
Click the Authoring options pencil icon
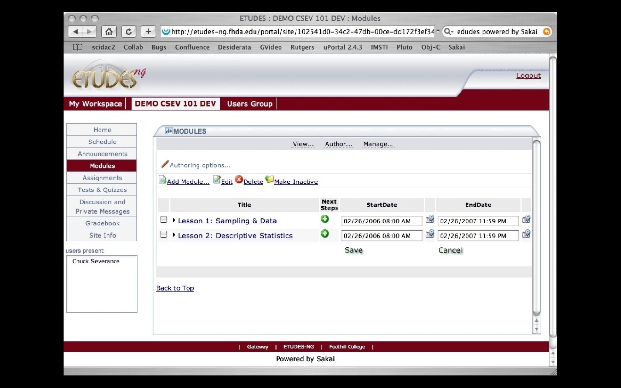coord(165,164)
